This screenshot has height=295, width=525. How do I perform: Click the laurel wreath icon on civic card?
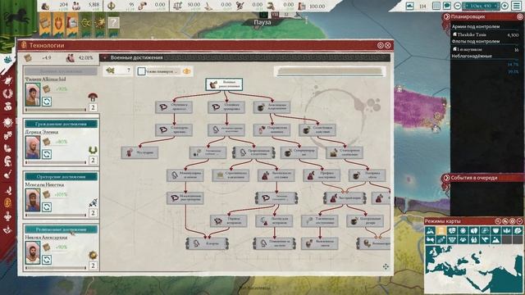click(x=93, y=149)
